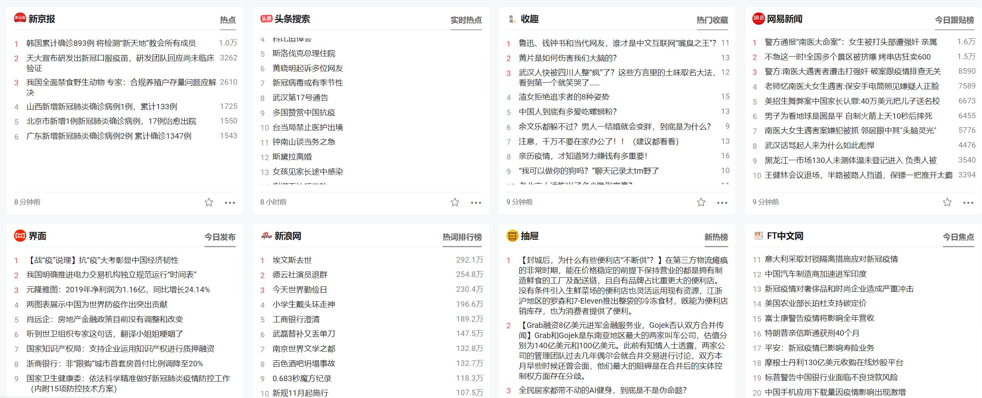The height and width of the screenshot is (398, 982).
Task: Open 中国汽车制造商加速进军印度 headline
Action: [x=816, y=274]
